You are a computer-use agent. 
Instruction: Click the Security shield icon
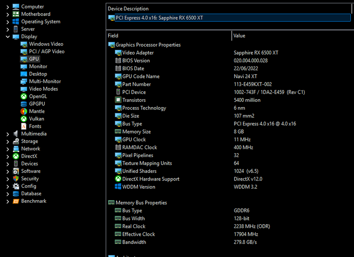pos(16,179)
